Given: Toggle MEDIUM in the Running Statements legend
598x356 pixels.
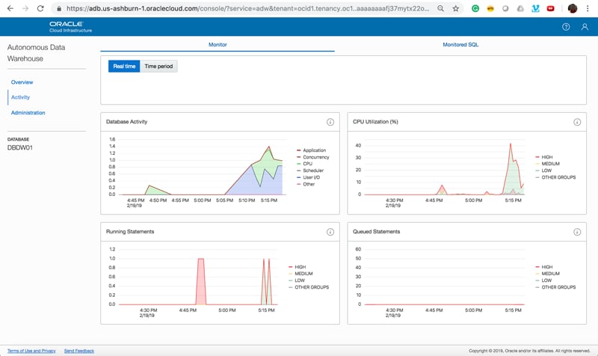Looking at the screenshot, I should click(300, 274).
